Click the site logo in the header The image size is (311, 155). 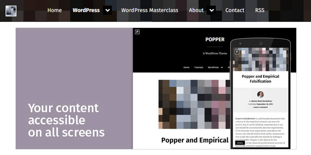[x=11, y=11]
